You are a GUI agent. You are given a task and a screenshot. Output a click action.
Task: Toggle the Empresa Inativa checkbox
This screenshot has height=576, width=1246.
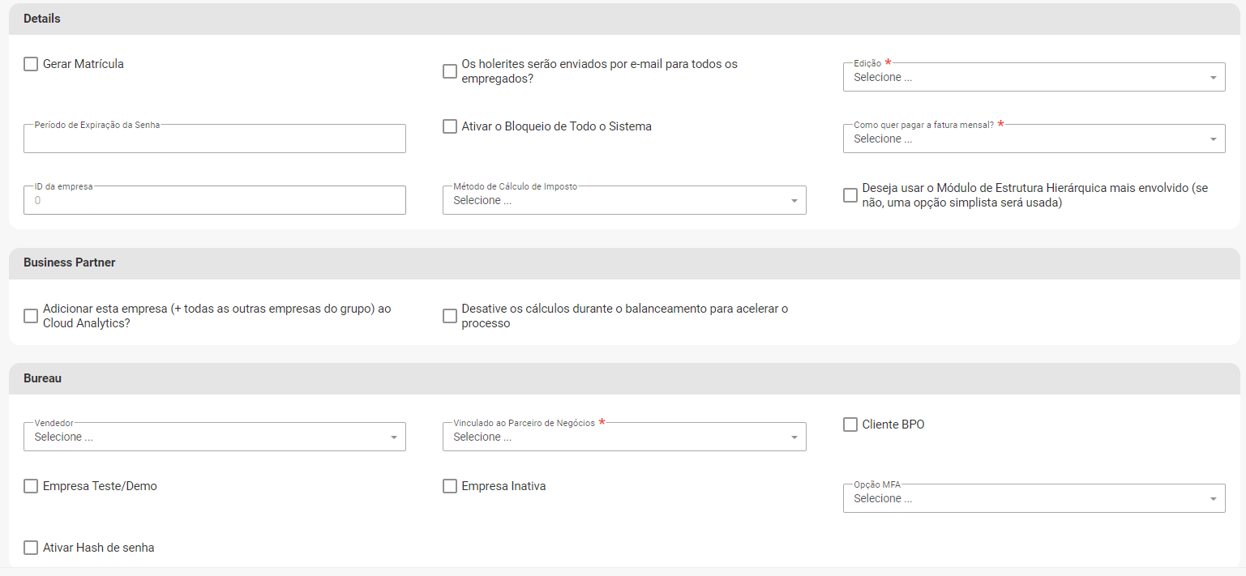450,486
